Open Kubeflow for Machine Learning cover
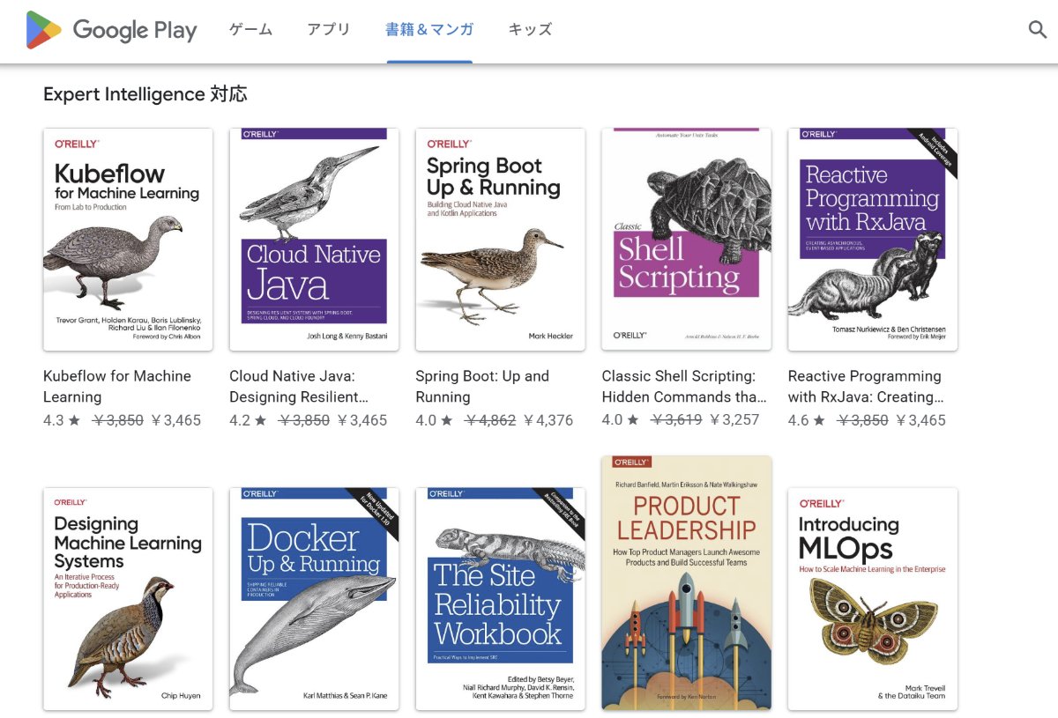The height and width of the screenshot is (718, 1058). (x=128, y=240)
